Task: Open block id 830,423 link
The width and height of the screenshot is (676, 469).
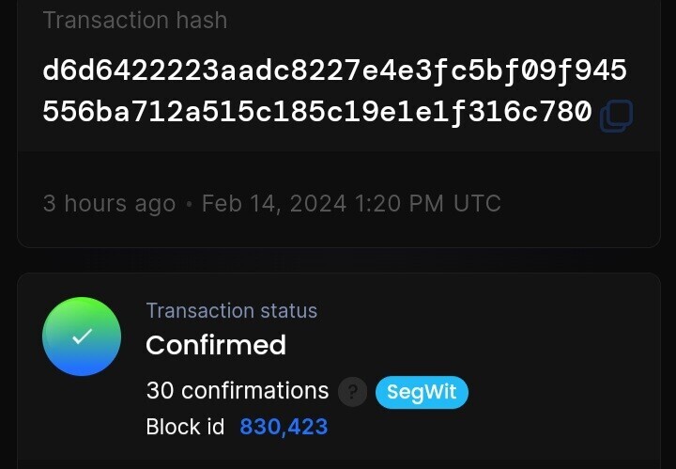Action: tap(284, 427)
